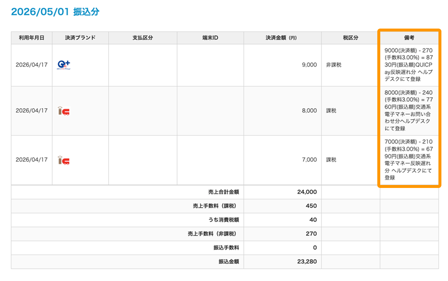
Task: Click the transit IC logo in 7,000 row
Action: point(64,160)
